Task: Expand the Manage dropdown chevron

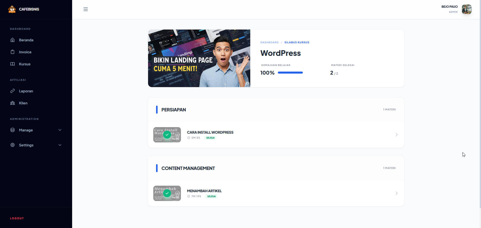Action: pyautogui.click(x=60, y=130)
